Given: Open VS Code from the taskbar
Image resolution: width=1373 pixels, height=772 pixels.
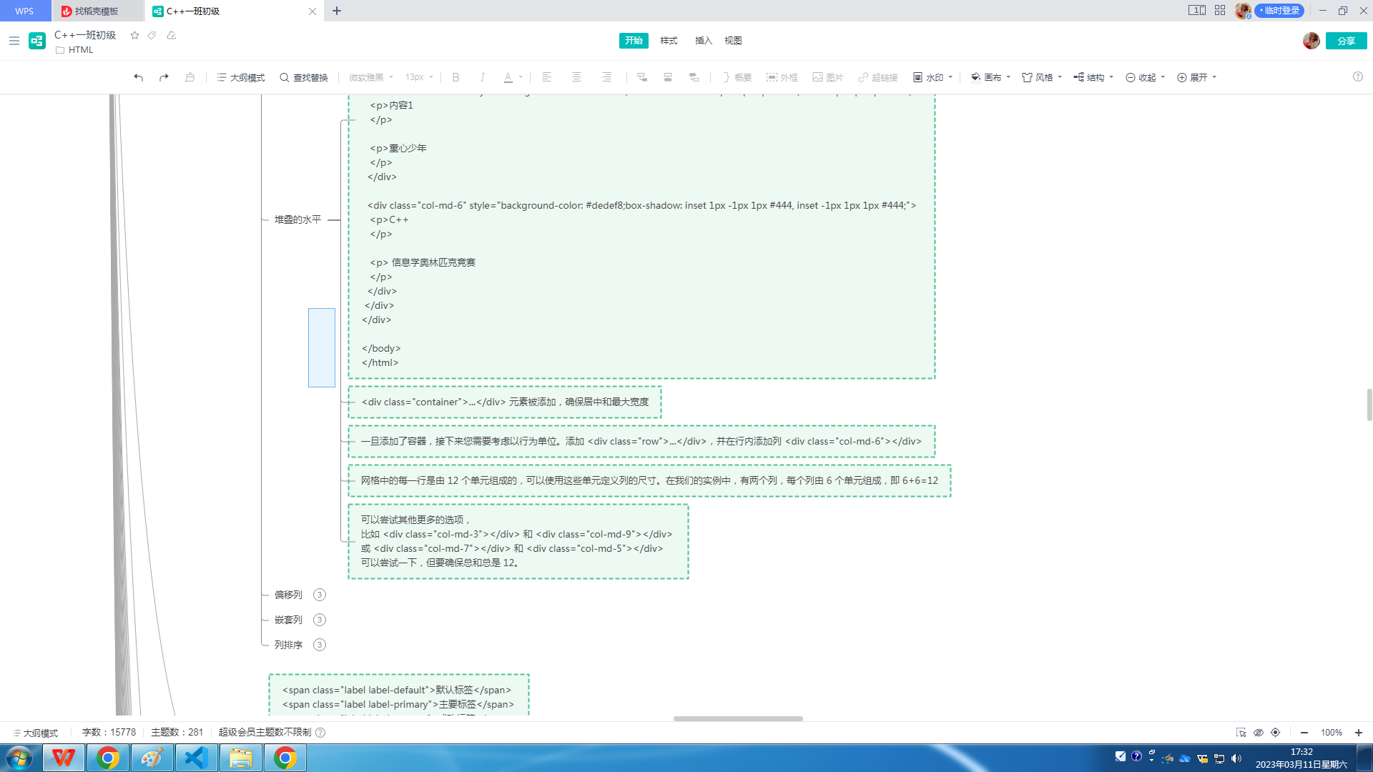Looking at the screenshot, I should 196,758.
